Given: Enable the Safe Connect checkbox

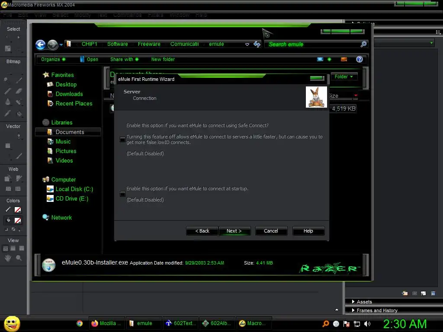Looking at the screenshot, I should (x=122, y=140).
